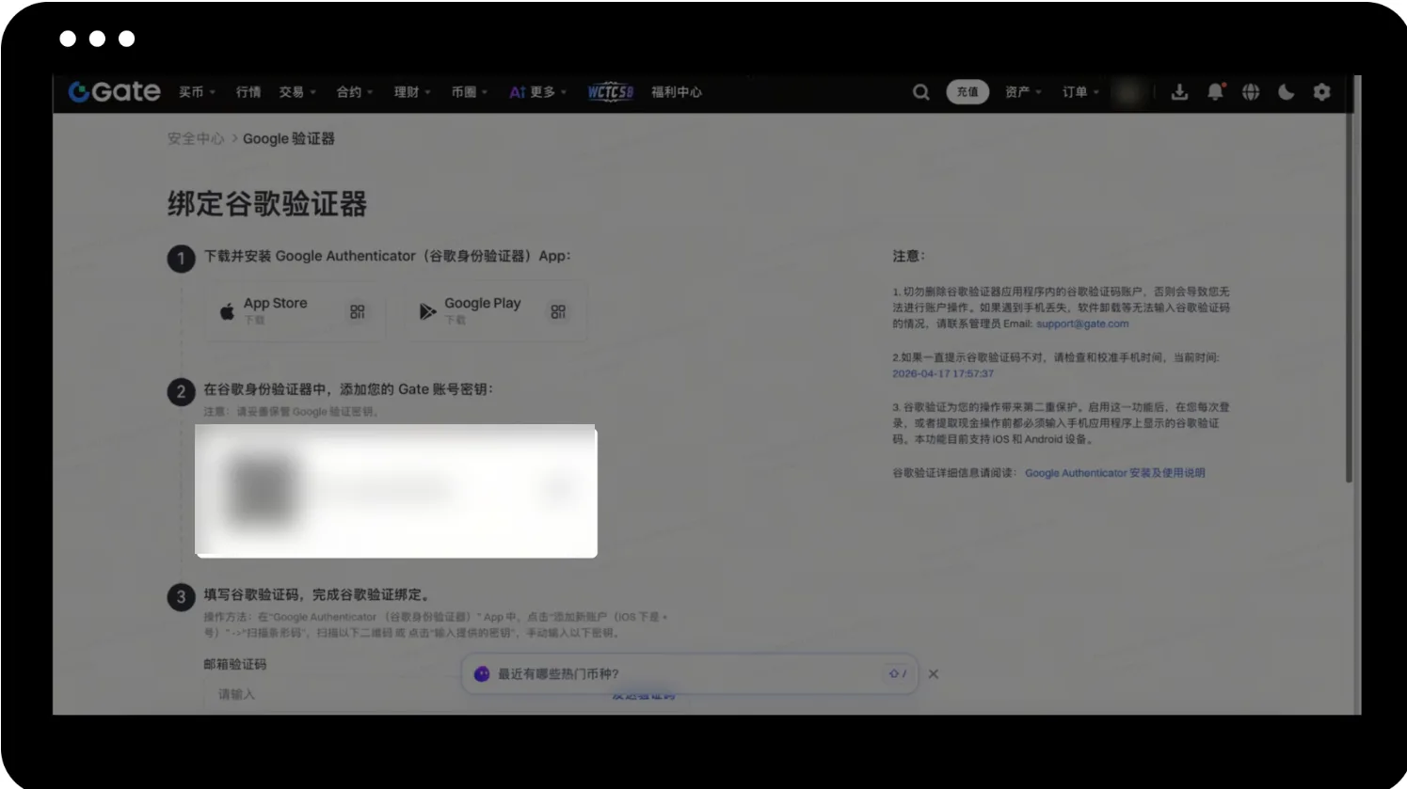The image size is (1407, 789).
Task: Open the support@gate.com email link
Action: pos(1082,323)
